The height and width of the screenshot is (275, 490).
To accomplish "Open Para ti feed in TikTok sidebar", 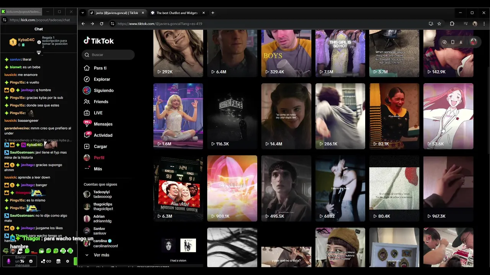I will click(x=95, y=68).
